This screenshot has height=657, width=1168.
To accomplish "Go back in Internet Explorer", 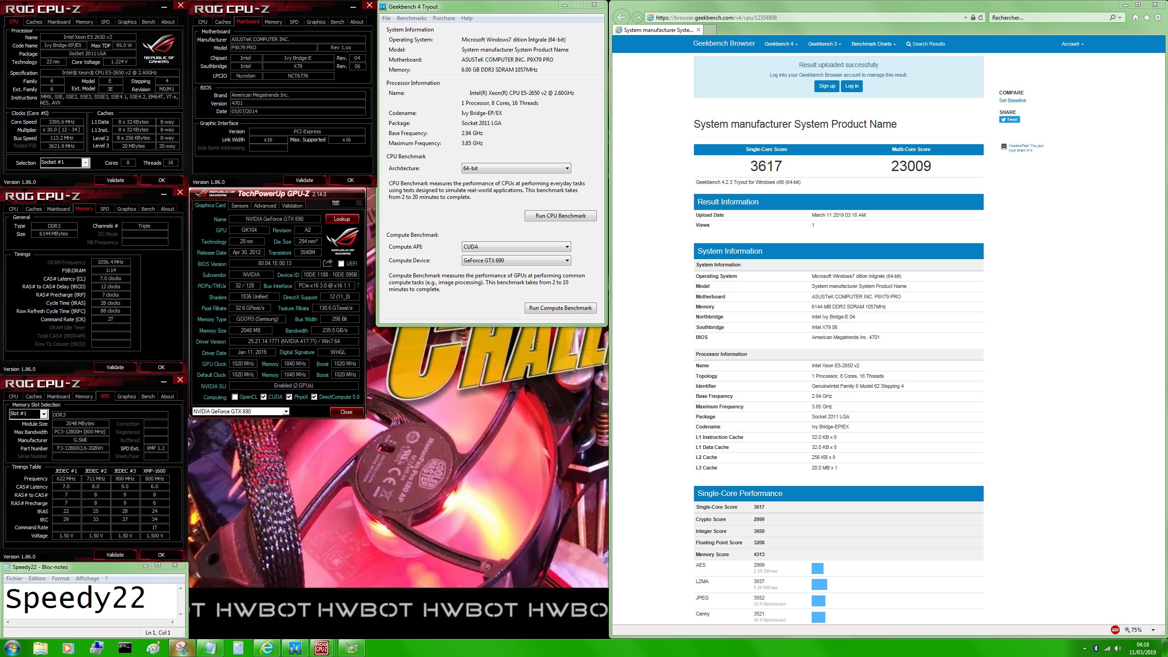I will [621, 17].
